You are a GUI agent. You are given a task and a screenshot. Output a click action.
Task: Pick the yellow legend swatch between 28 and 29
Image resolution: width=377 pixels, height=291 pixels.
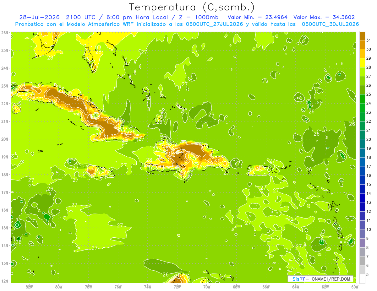363,63
